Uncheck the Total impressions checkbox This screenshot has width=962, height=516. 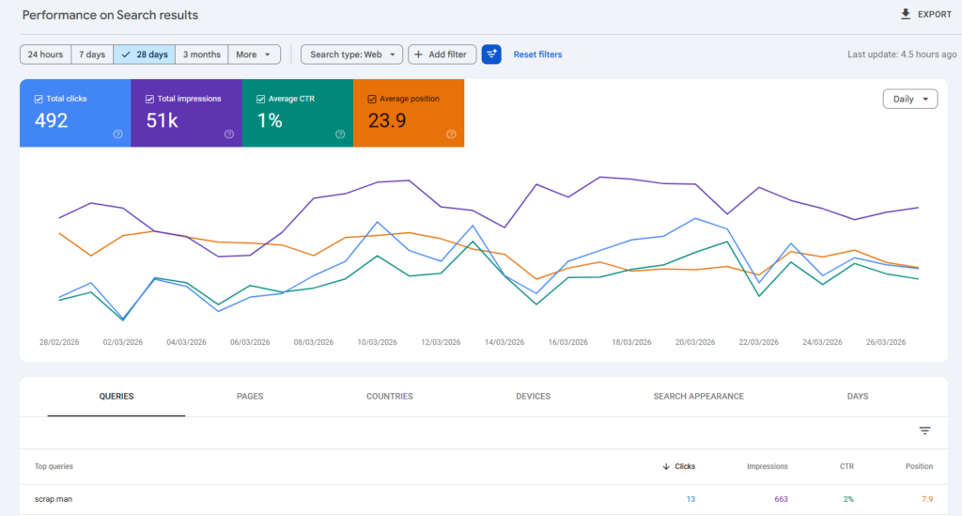point(149,99)
